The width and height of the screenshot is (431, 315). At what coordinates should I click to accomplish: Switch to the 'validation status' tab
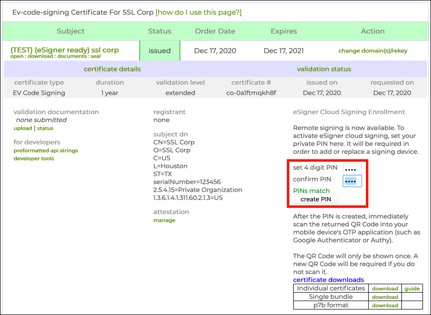tap(324, 69)
